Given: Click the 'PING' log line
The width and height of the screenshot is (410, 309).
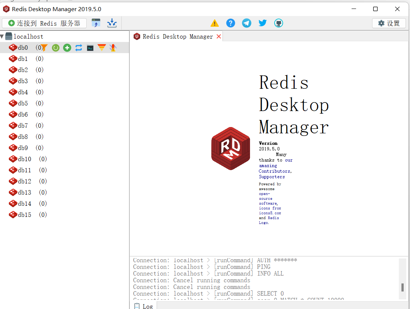Looking at the screenshot, I should pyautogui.click(x=202, y=267).
